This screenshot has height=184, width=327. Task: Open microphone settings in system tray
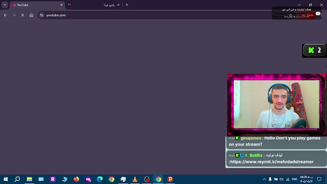(270, 179)
